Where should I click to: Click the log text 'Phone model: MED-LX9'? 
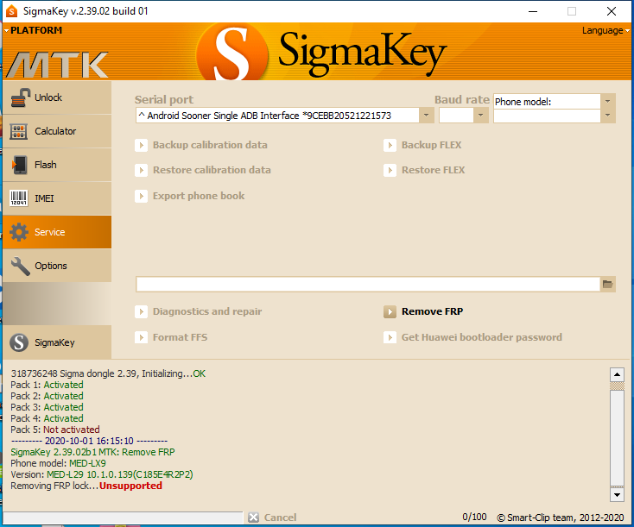[x=58, y=463]
